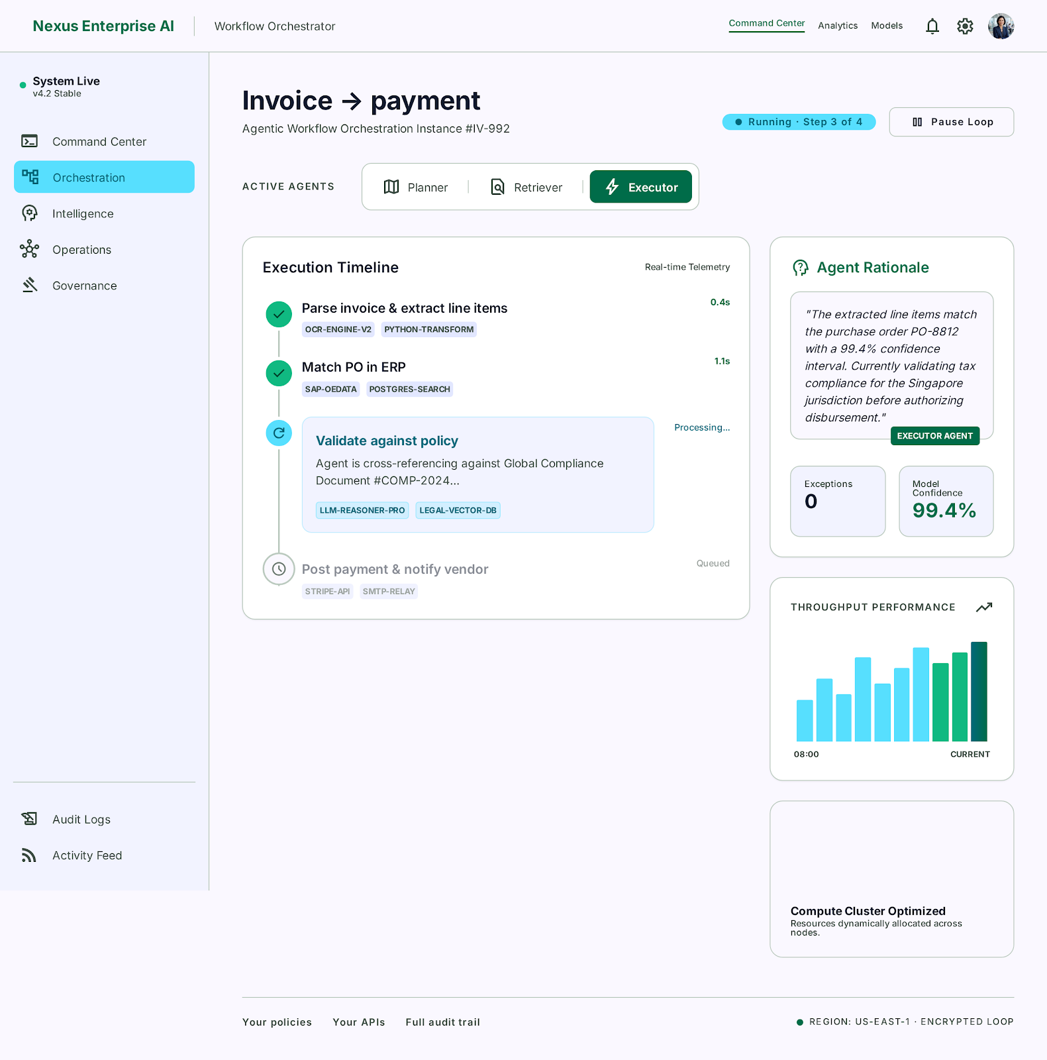Image resolution: width=1047 pixels, height=1060 pixels.
Task: Open Operations in the sidebar
Action: pyautogui.click(x=104, y=249)
